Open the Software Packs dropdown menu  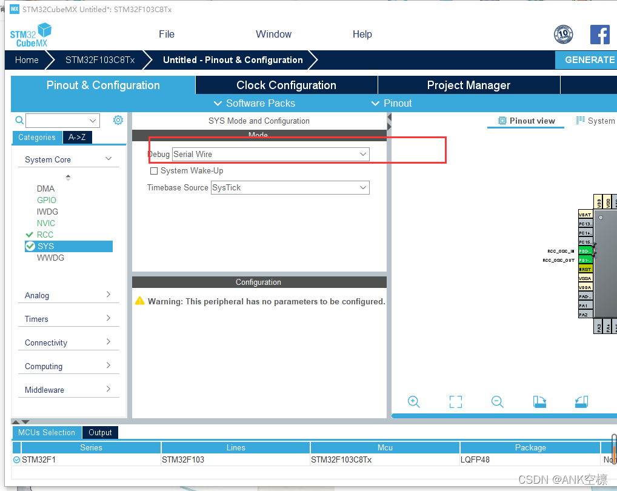pos(254,103)
